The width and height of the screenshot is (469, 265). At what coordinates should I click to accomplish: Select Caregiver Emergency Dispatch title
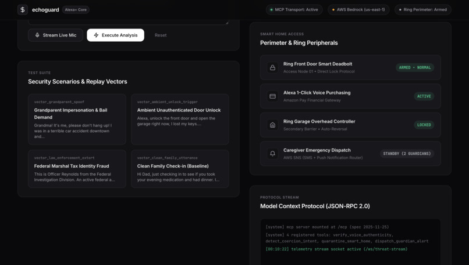click(317, 150)
